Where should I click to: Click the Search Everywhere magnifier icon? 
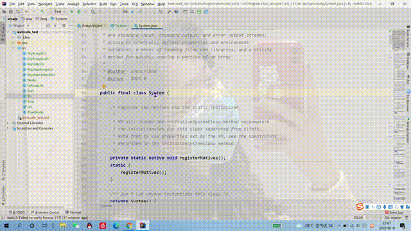192,12
